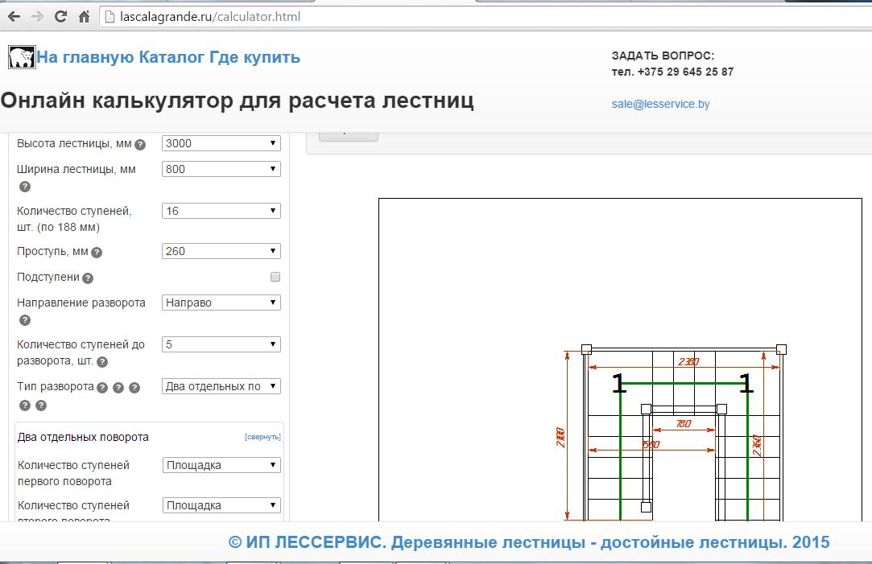Click the 780 dimension on drawing

coord(684,424)
